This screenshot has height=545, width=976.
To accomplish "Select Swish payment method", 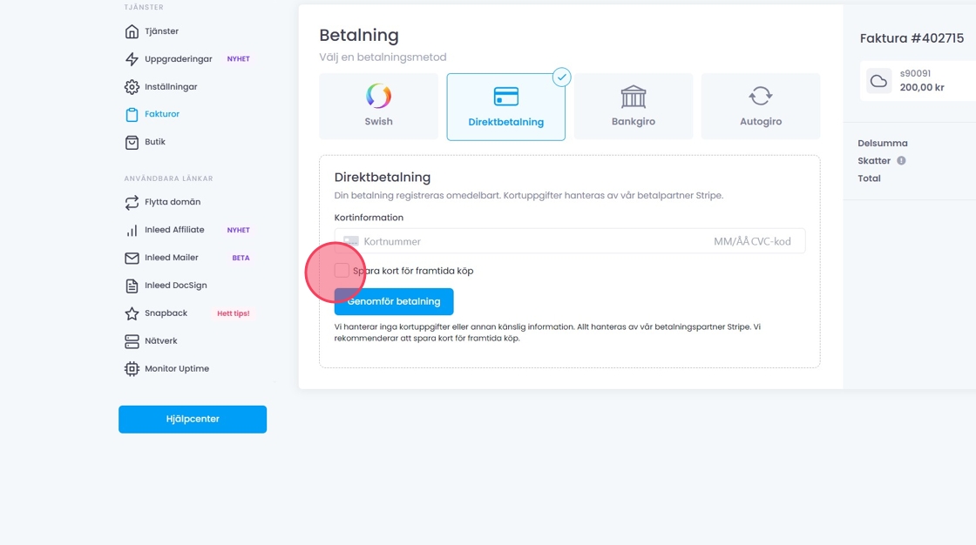I will (x=378, y=106).
